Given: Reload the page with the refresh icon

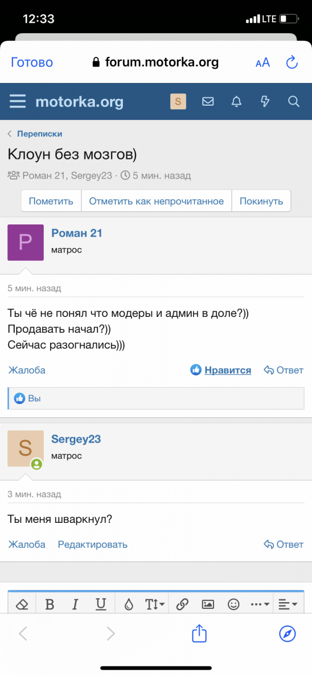Looking at the screenshot, I should (292, 62).
